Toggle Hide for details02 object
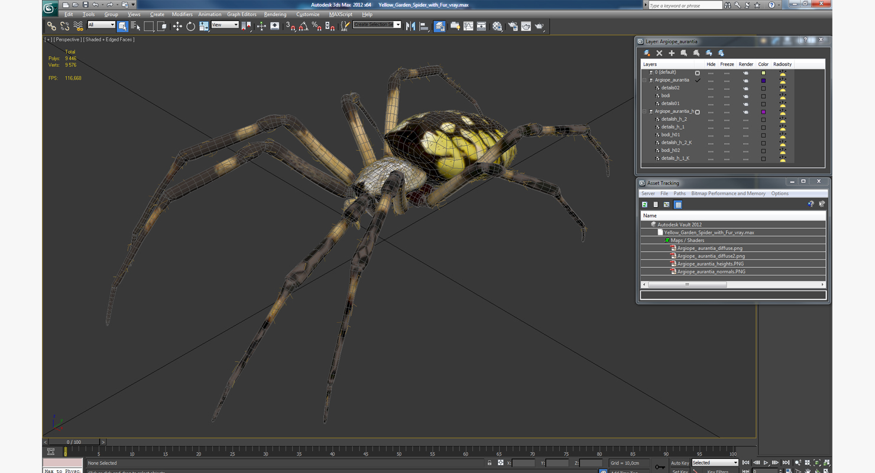This screenshot has height=473, width=875. point(711,88)
